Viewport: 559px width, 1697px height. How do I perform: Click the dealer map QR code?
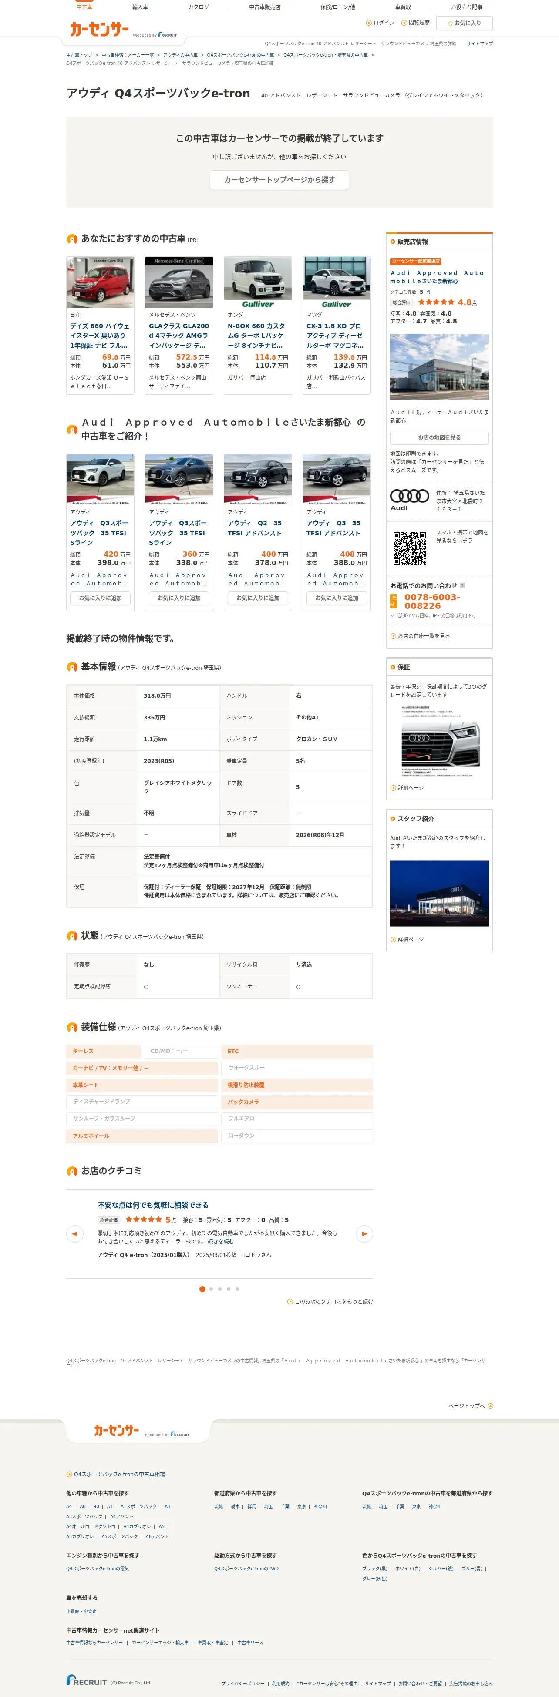tap(409, 548)
